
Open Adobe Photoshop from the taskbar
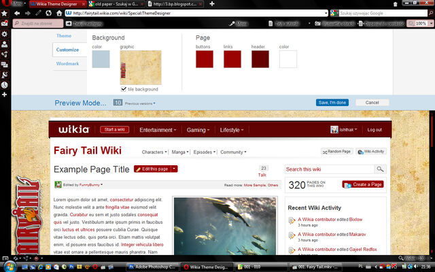152,267
